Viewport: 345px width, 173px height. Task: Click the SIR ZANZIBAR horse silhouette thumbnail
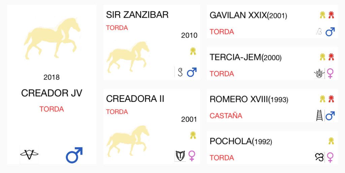coord(128,57)
